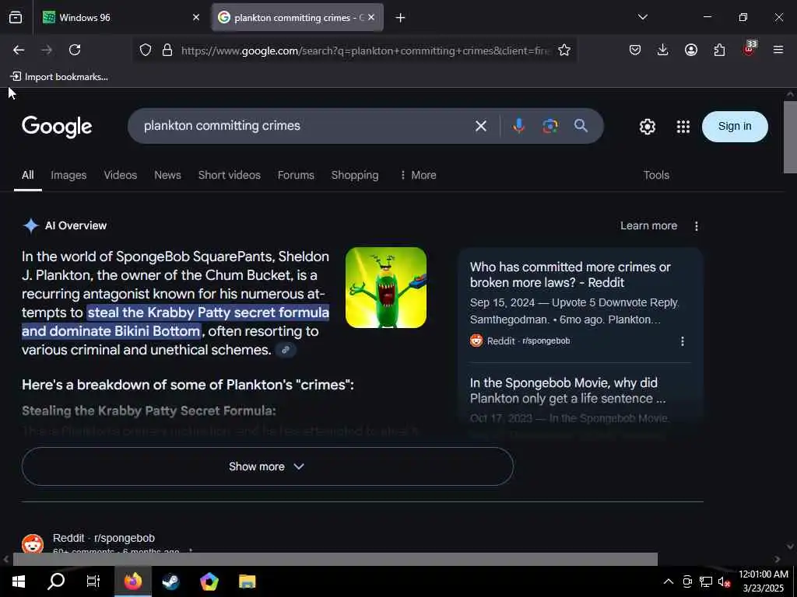The image size is (797, 597).
Task: Click the source link chip after schemes
Action: [x=286, y=350]
